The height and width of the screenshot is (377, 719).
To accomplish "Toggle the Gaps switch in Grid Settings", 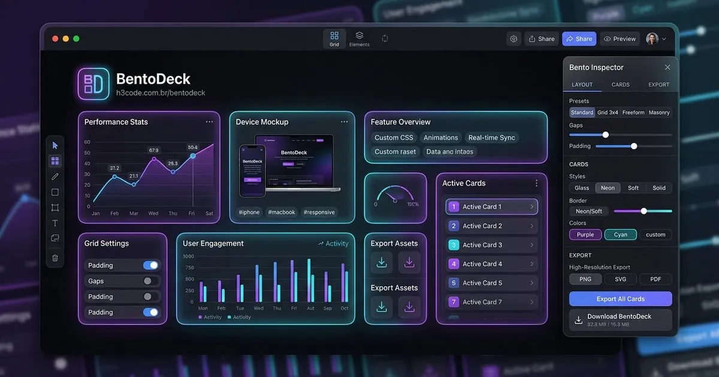I will click(x=151, y=281).
